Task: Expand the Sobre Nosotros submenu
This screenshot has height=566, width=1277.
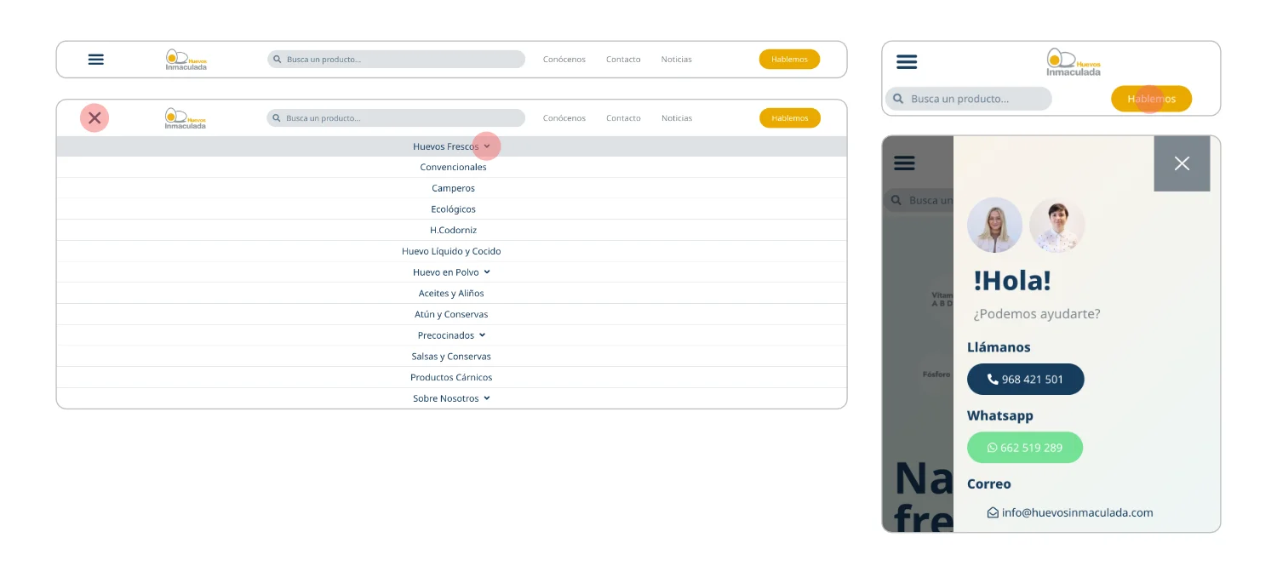Action: click(487, 398)
